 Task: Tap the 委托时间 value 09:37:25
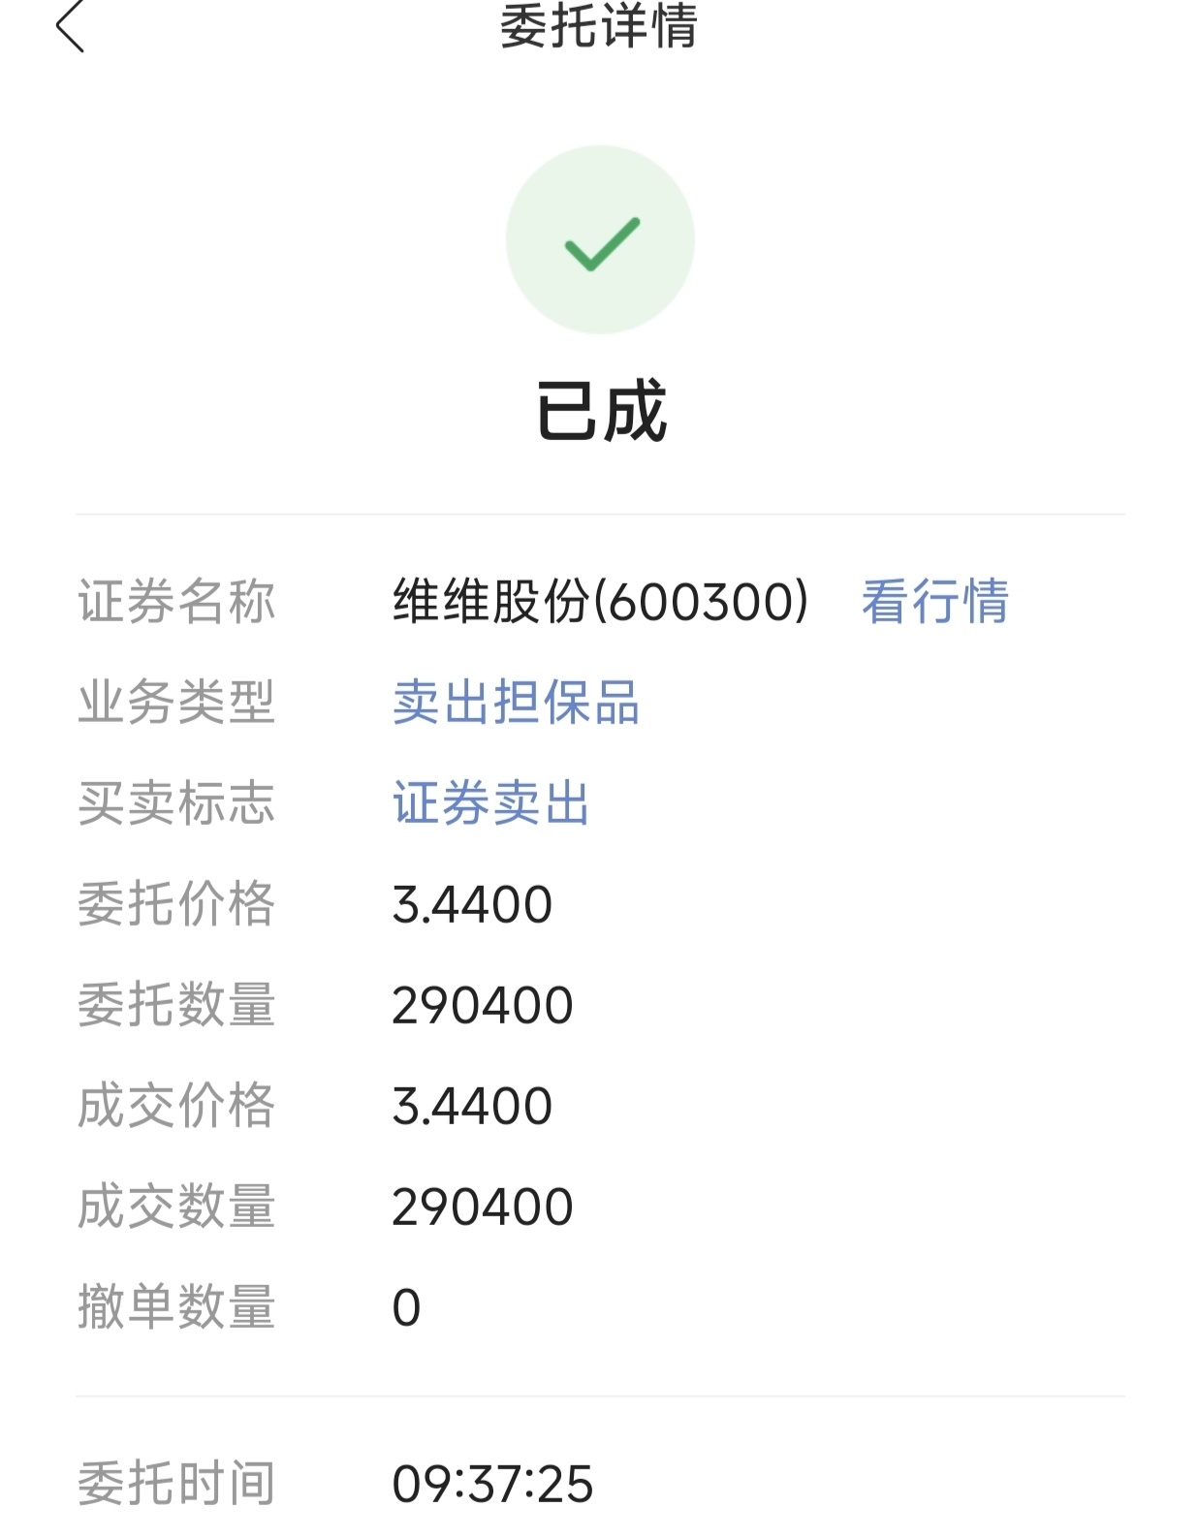492,1484
